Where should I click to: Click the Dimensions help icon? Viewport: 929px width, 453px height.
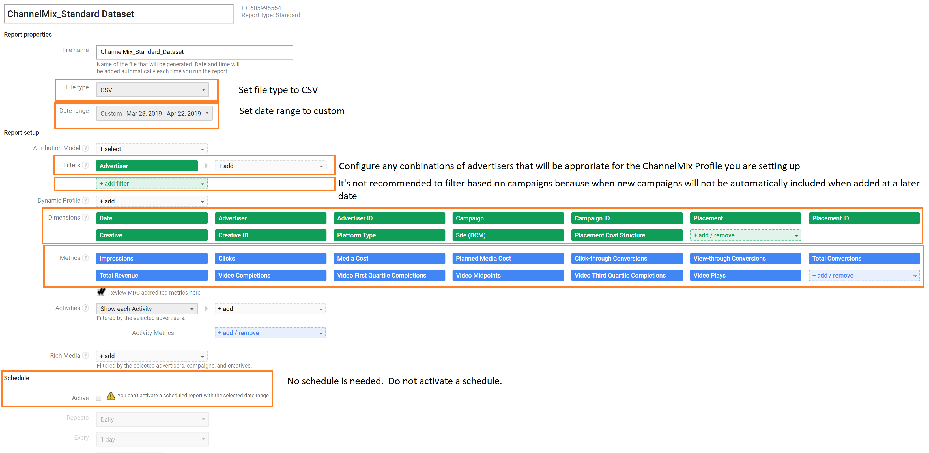85,218
